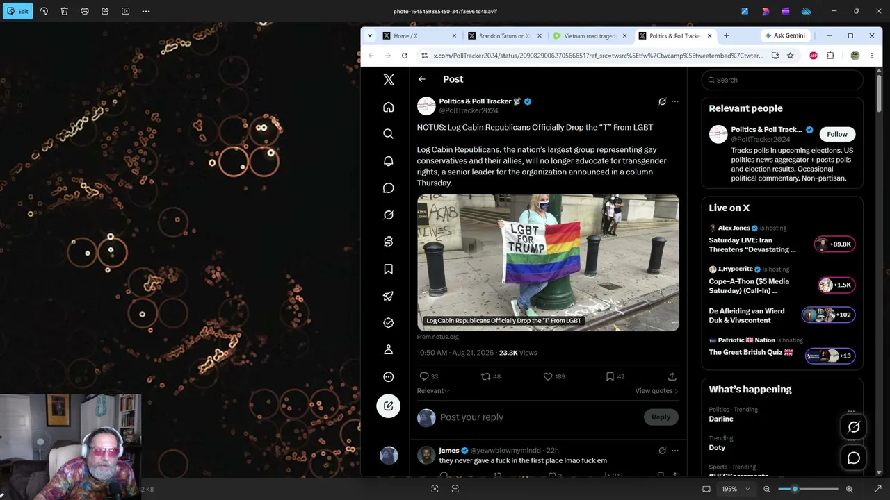Viewport: 890px width, 500px height.
Task: Open Notifications bell in the X sidebar
Action: coord(389,161)
